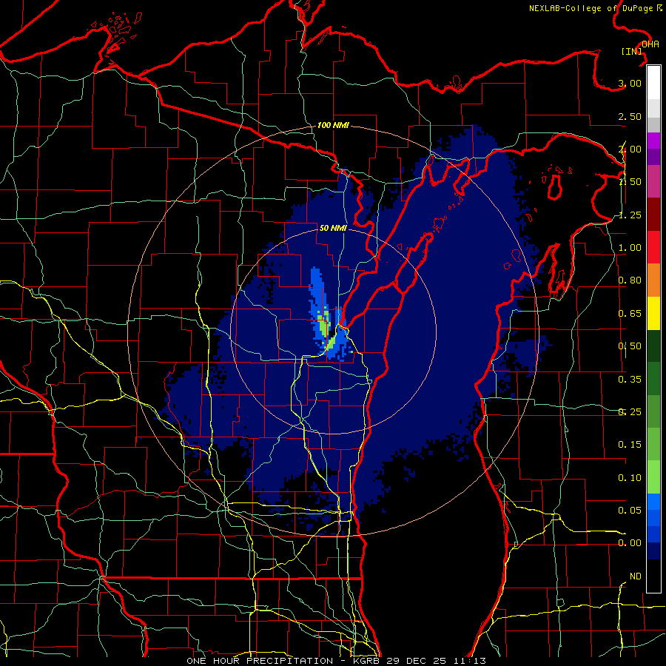
Task: Click the 1.00 legend value
Action: pos(630,248)
